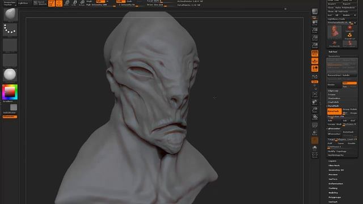Click the Actual size icon
Image resolution: width=363 pixels, height=204 pixels.
point(315,38)
